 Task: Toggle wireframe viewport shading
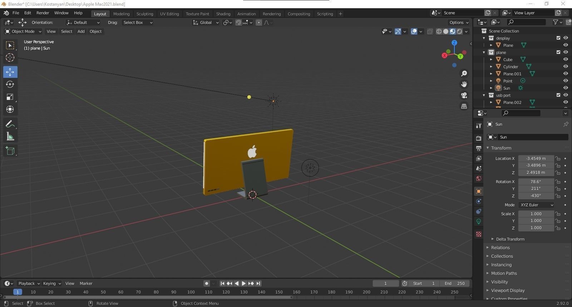(439, 31)
